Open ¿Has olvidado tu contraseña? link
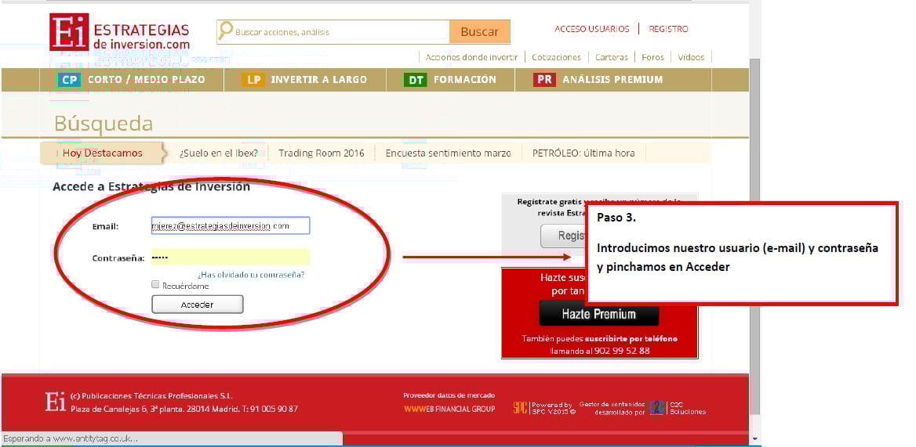The height and width of the screenshot is (447, 916). 251,275
